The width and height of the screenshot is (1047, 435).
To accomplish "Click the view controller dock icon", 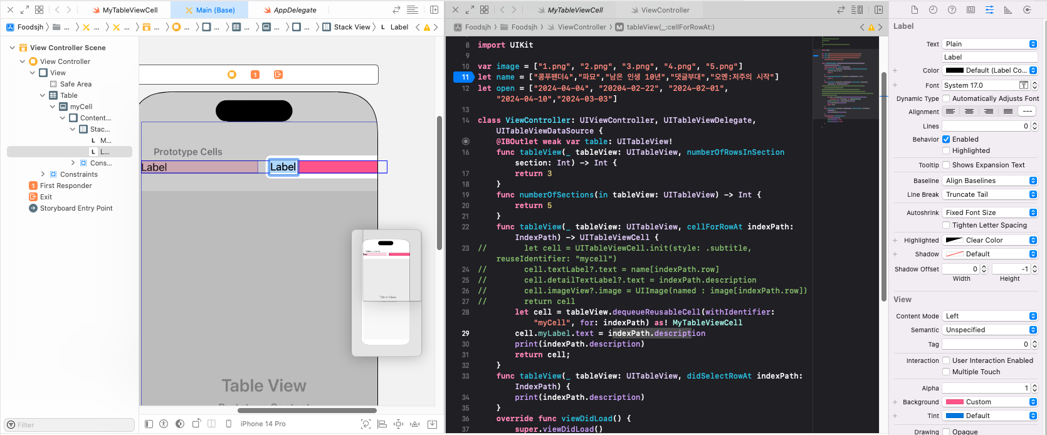I will pos(232,75).
